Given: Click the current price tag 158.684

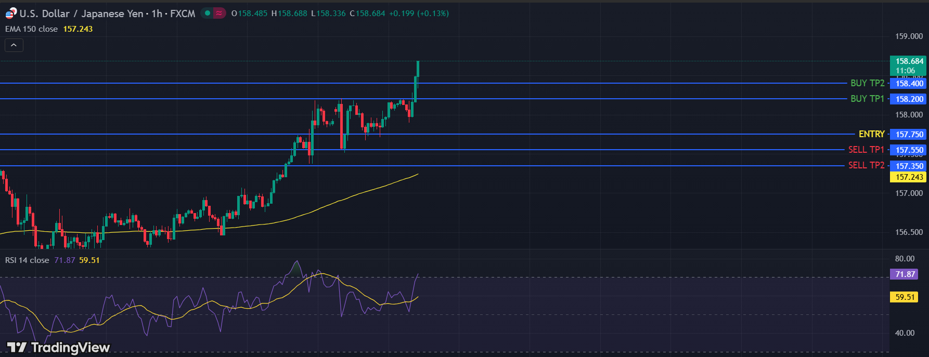Looking at the screenshot, I should 909,62.
